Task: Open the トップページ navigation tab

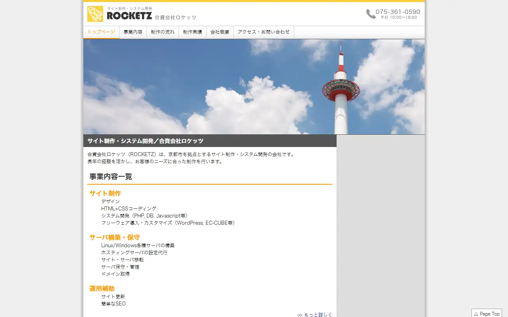Action: coord(101,32)
